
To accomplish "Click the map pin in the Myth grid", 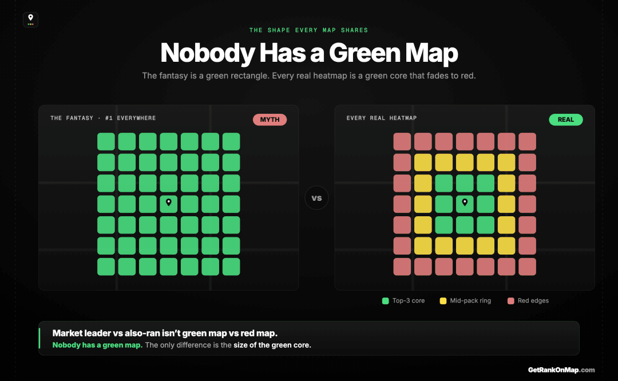I will pos(169,203).
